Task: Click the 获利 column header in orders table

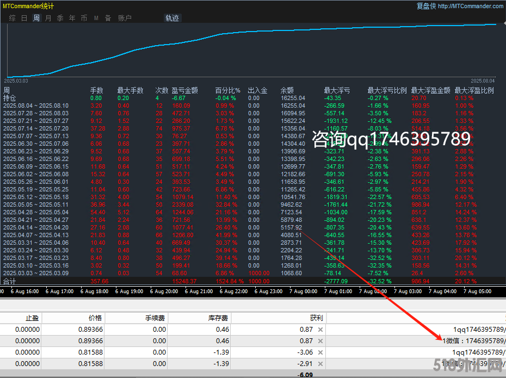Action: (315, 318)
